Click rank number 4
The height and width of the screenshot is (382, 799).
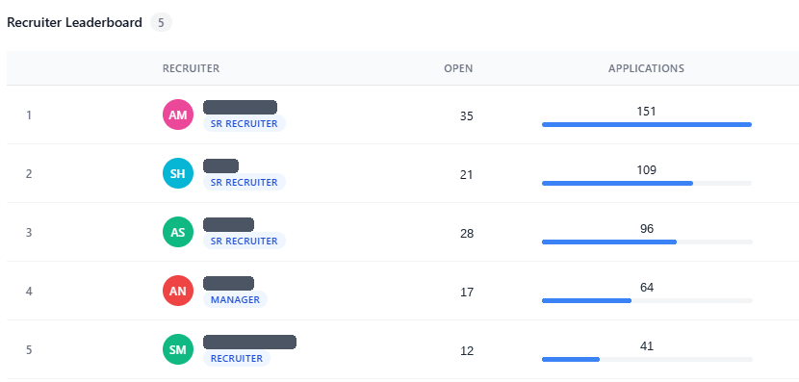pos(29,292)
